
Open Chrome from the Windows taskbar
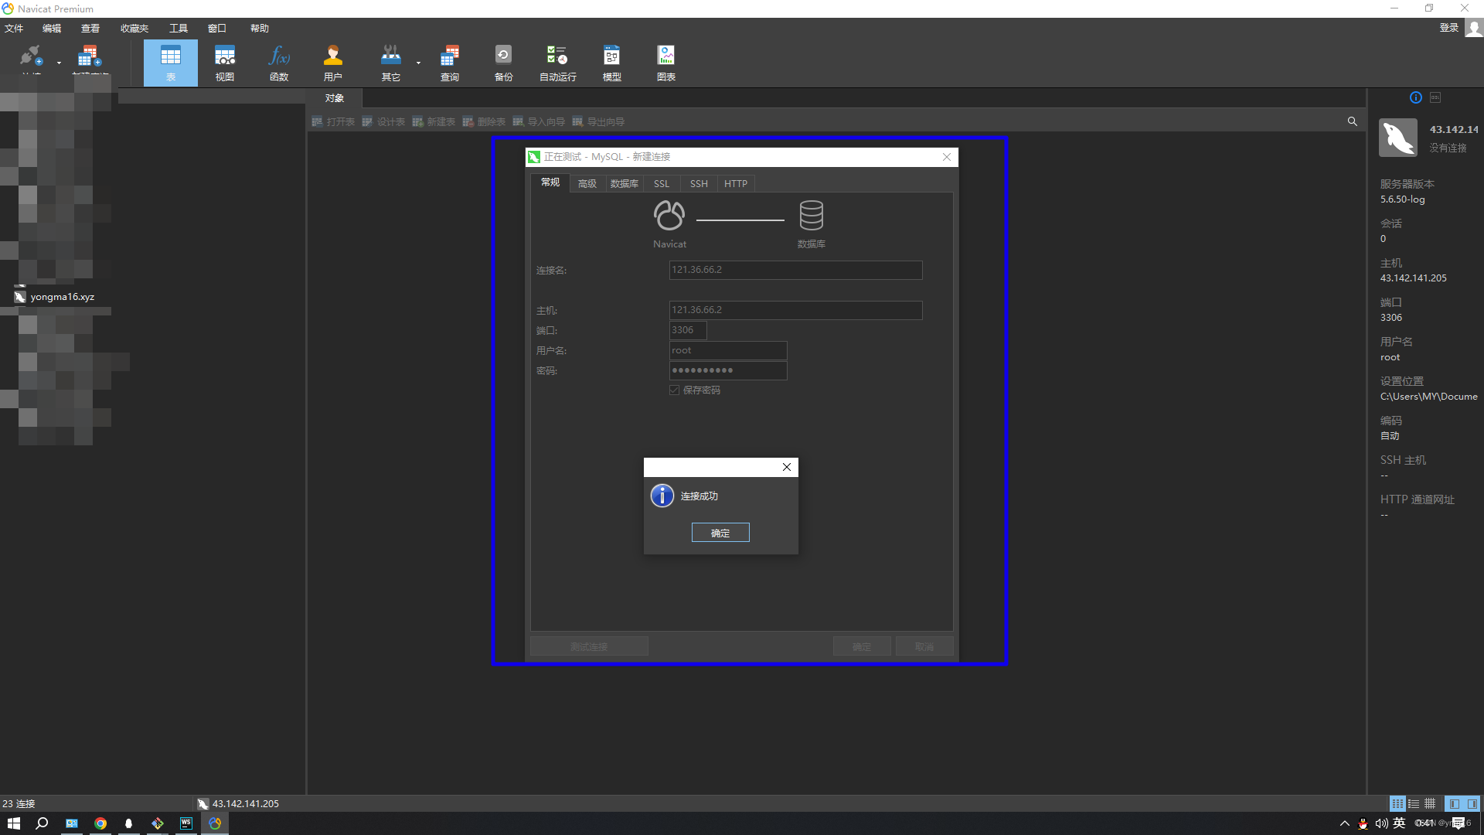click(x=100, y=823)
